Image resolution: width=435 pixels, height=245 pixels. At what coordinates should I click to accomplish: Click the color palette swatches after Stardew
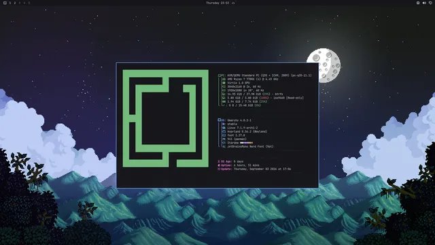tap(246, 143)
